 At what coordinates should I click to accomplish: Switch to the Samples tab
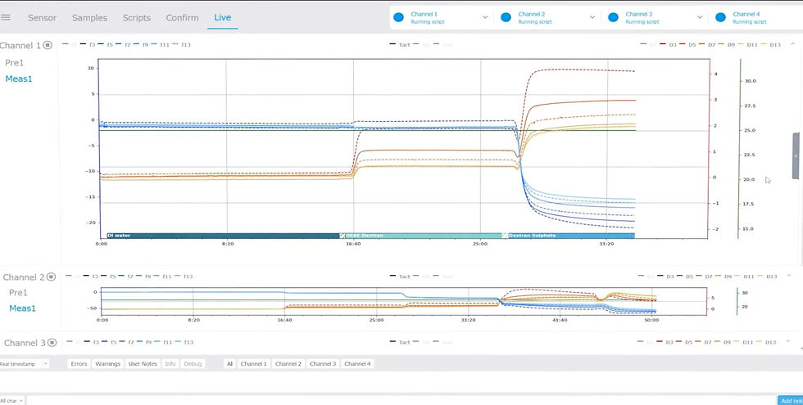point(89,17)
